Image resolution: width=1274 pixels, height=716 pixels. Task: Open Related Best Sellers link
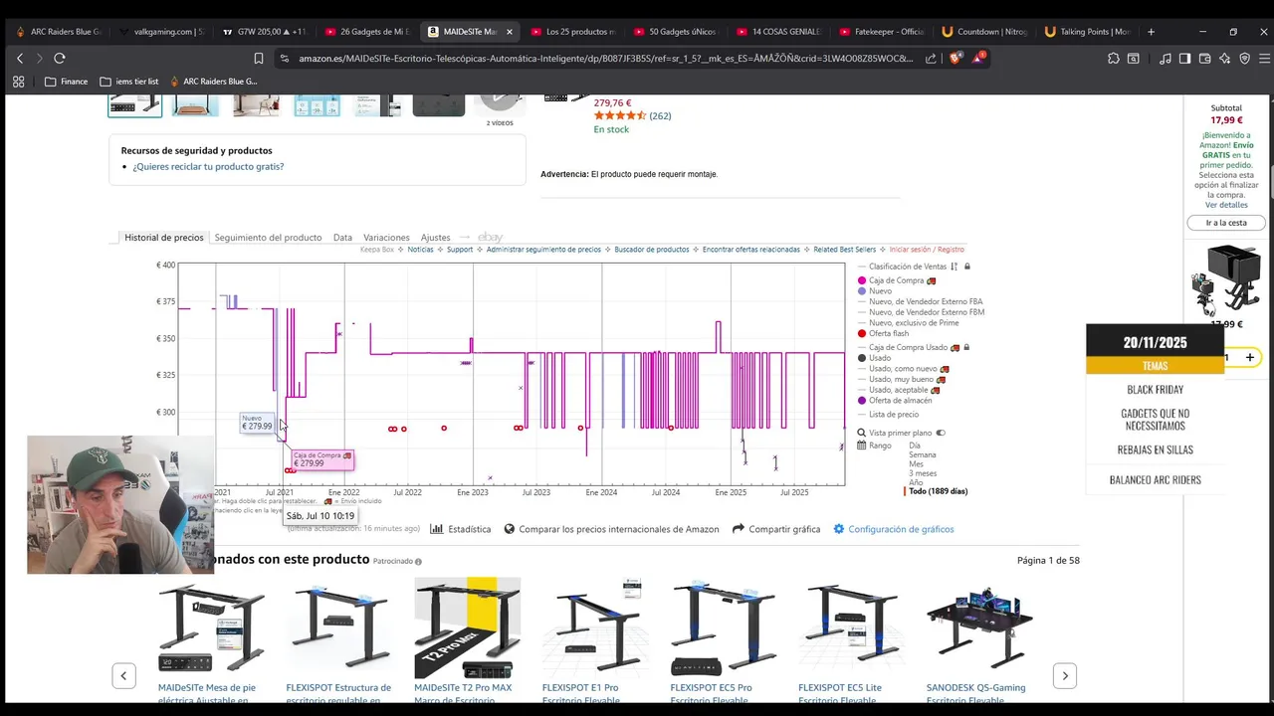pos(844,250)
